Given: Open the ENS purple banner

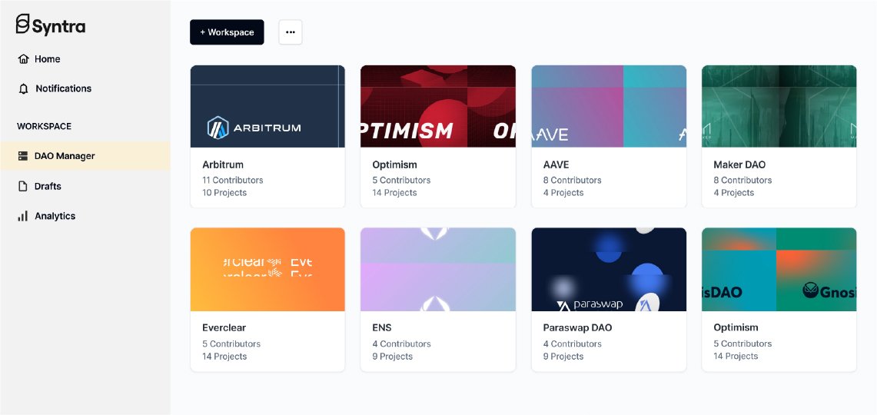Looking at the screenshot, I should coord(438,269).
